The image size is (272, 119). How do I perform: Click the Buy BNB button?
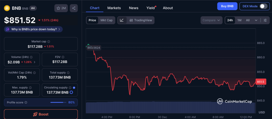point(227,6)
